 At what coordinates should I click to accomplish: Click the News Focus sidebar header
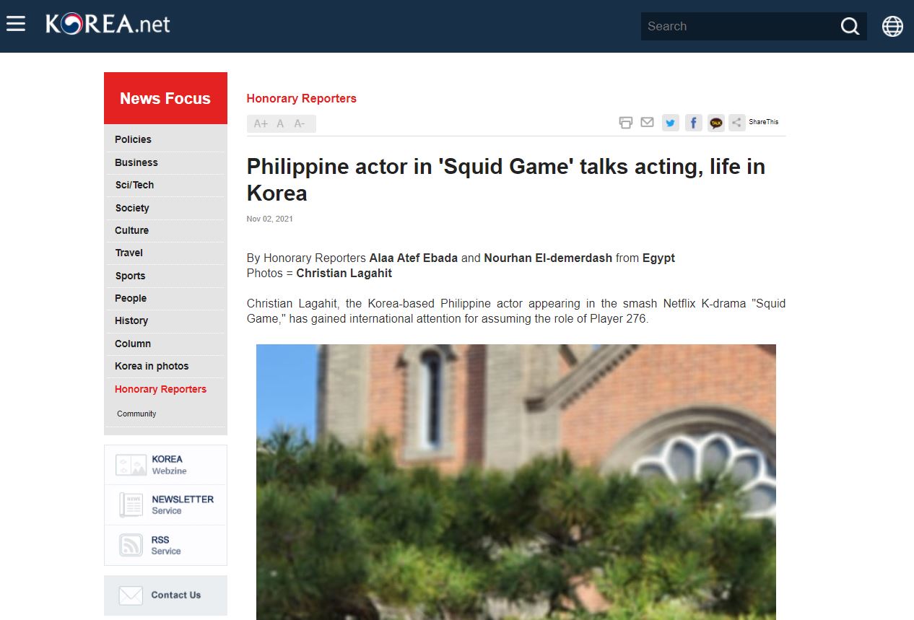tap(165, 98)
